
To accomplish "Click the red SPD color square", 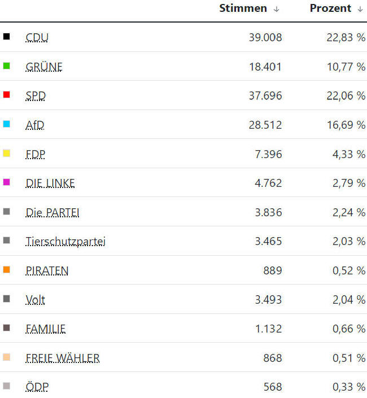I will pos(6,95).
